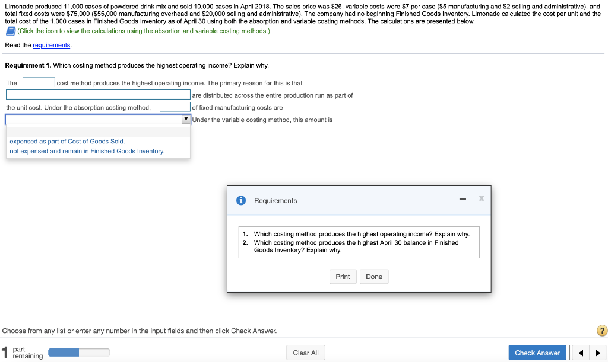This screenshot has width=608, height=362.
Task: Open the fixed manufacturing costs dropdown
Action: tap(186, 120)
